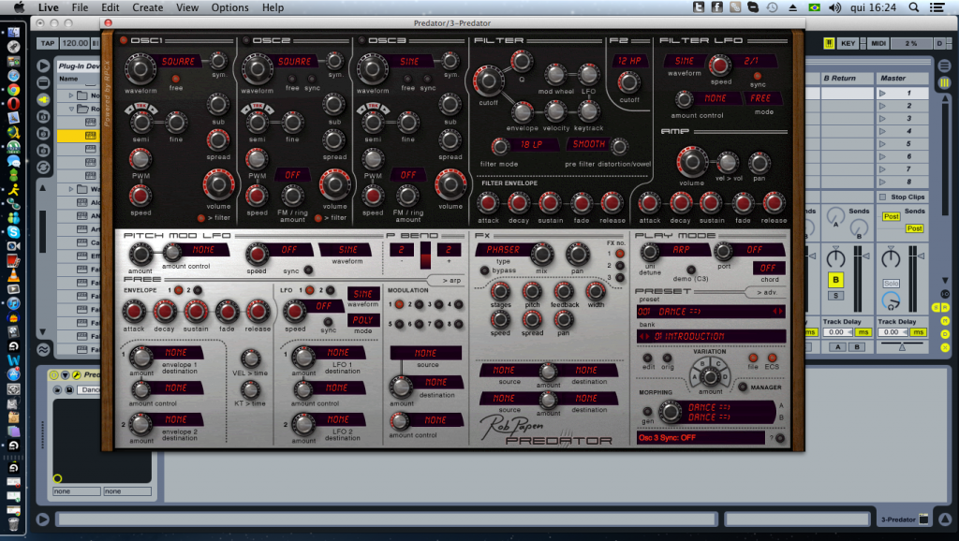Open the File menu
The height and width of the screenshot is (541, 959).
80,7
